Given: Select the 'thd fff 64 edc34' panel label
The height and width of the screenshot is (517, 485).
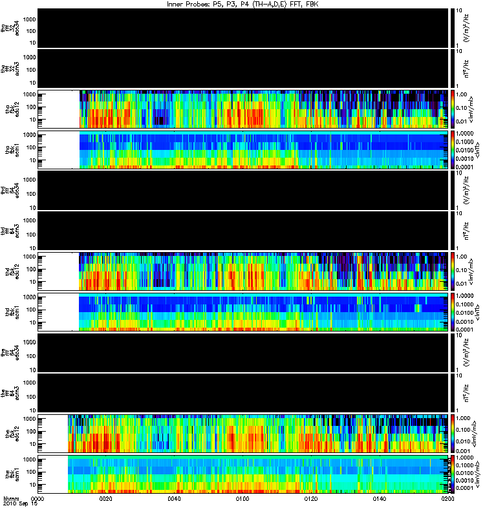Looking at the screenshot, I should 10,191.
